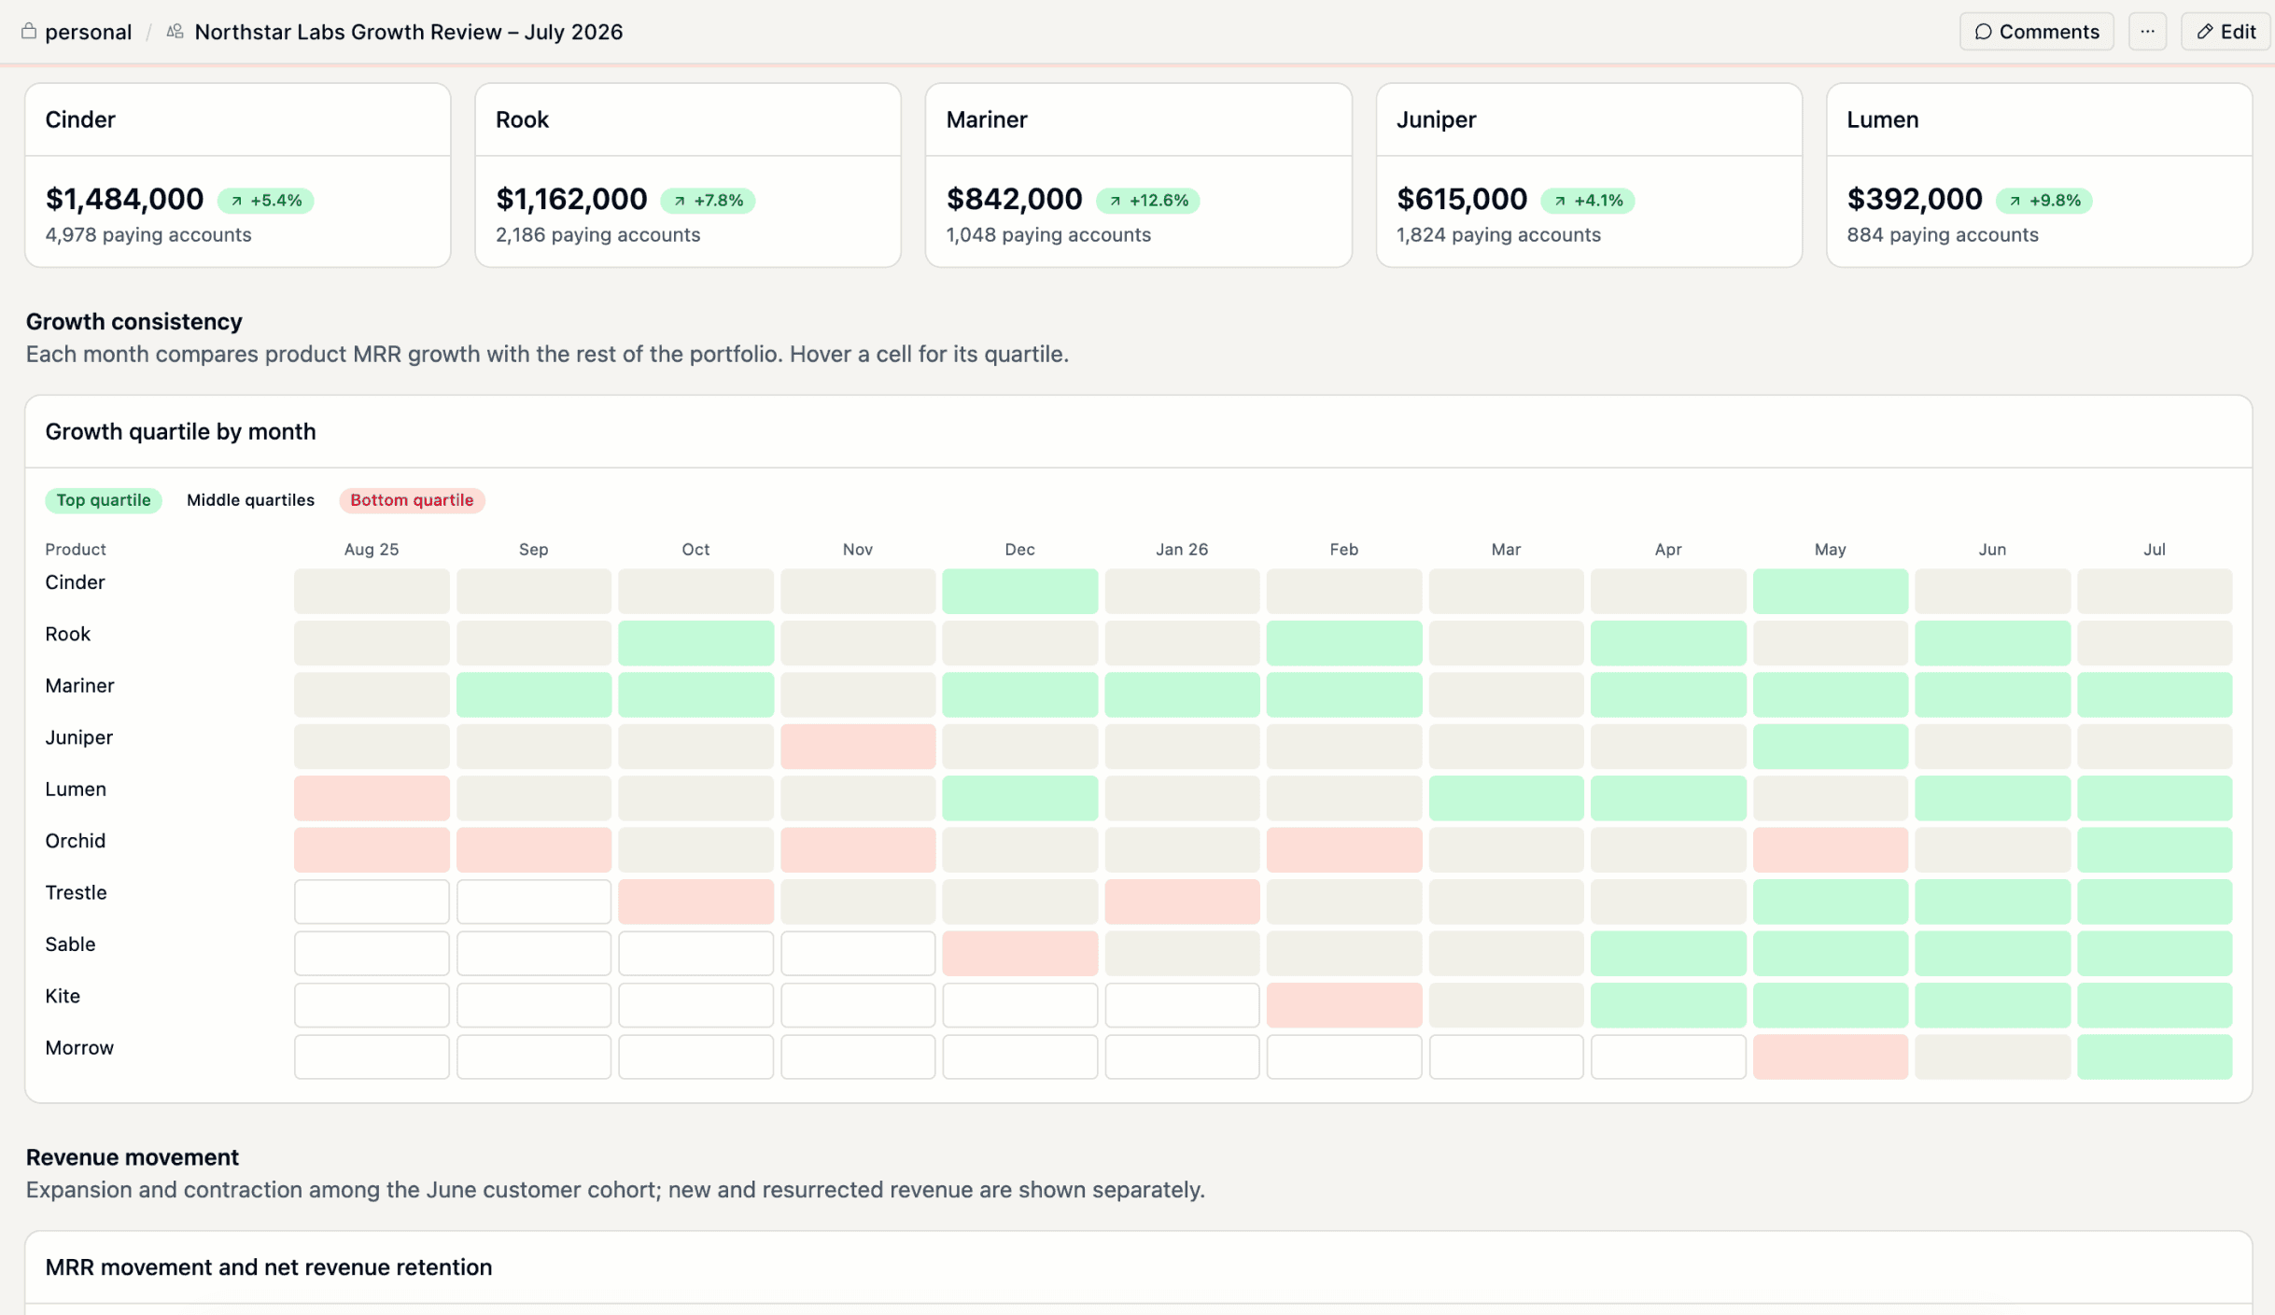This screenshot has width=2275, height=1315.
Task: Click '4,978 paying accounts' text
Action: point(148,235)
